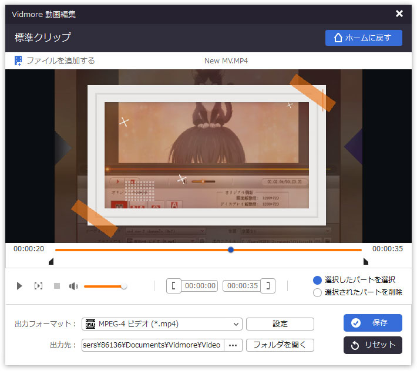The height and width of the screenshot is (371, 417).
Task: Play the video clip
Action: pos(19,286)
